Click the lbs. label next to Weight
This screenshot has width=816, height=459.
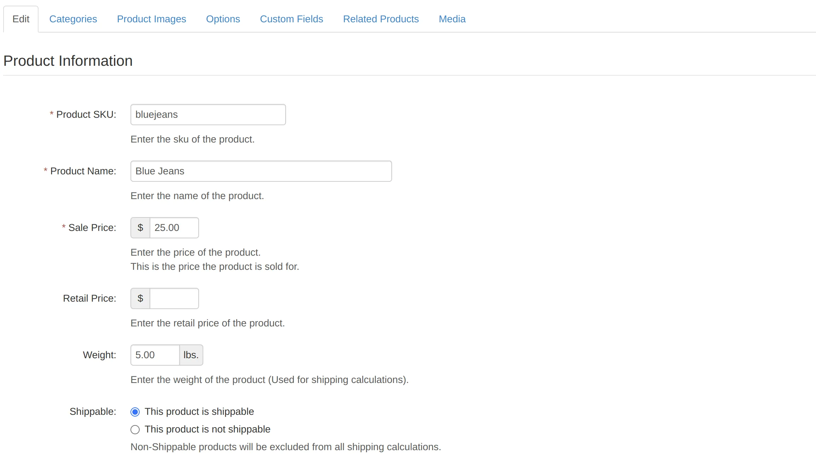[191, 355]
